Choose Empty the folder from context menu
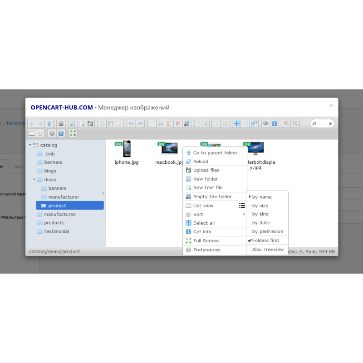 click(x=212, y=197)
